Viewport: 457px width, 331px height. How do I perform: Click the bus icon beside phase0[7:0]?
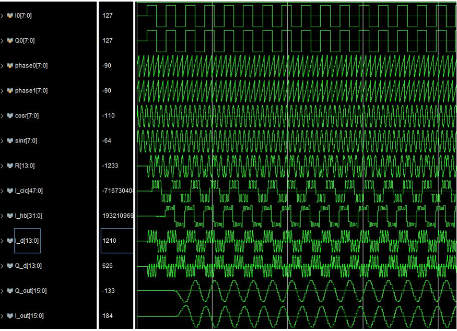click(10, 66)
